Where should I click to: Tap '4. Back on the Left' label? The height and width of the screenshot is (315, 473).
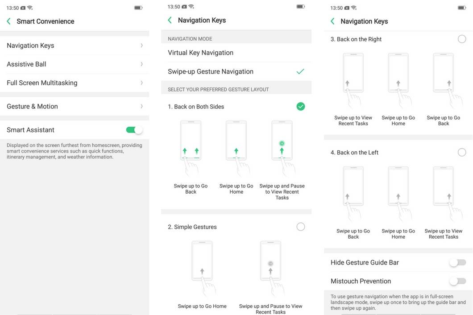(x=354, y=153)
